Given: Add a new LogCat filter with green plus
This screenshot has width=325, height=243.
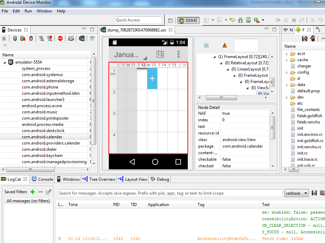Looking at the screenshot, I should click(33, 192).
